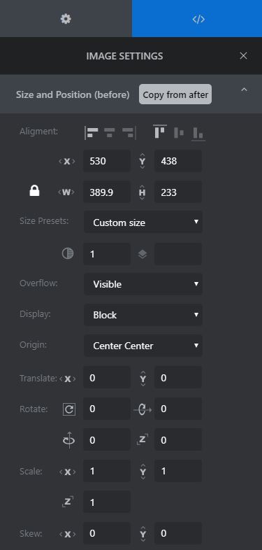Select the align left icon
Screen dimensions: 262x550
point(91,133)
